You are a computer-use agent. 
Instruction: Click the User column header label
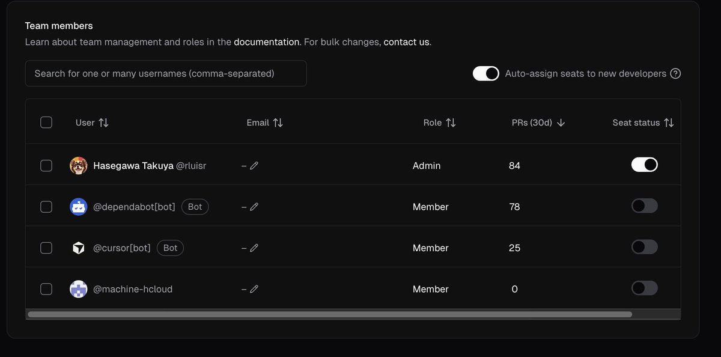pos(85,123)
